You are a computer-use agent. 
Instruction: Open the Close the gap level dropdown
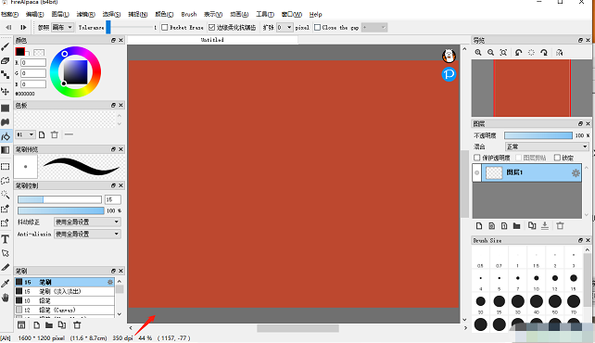[374, 27]
